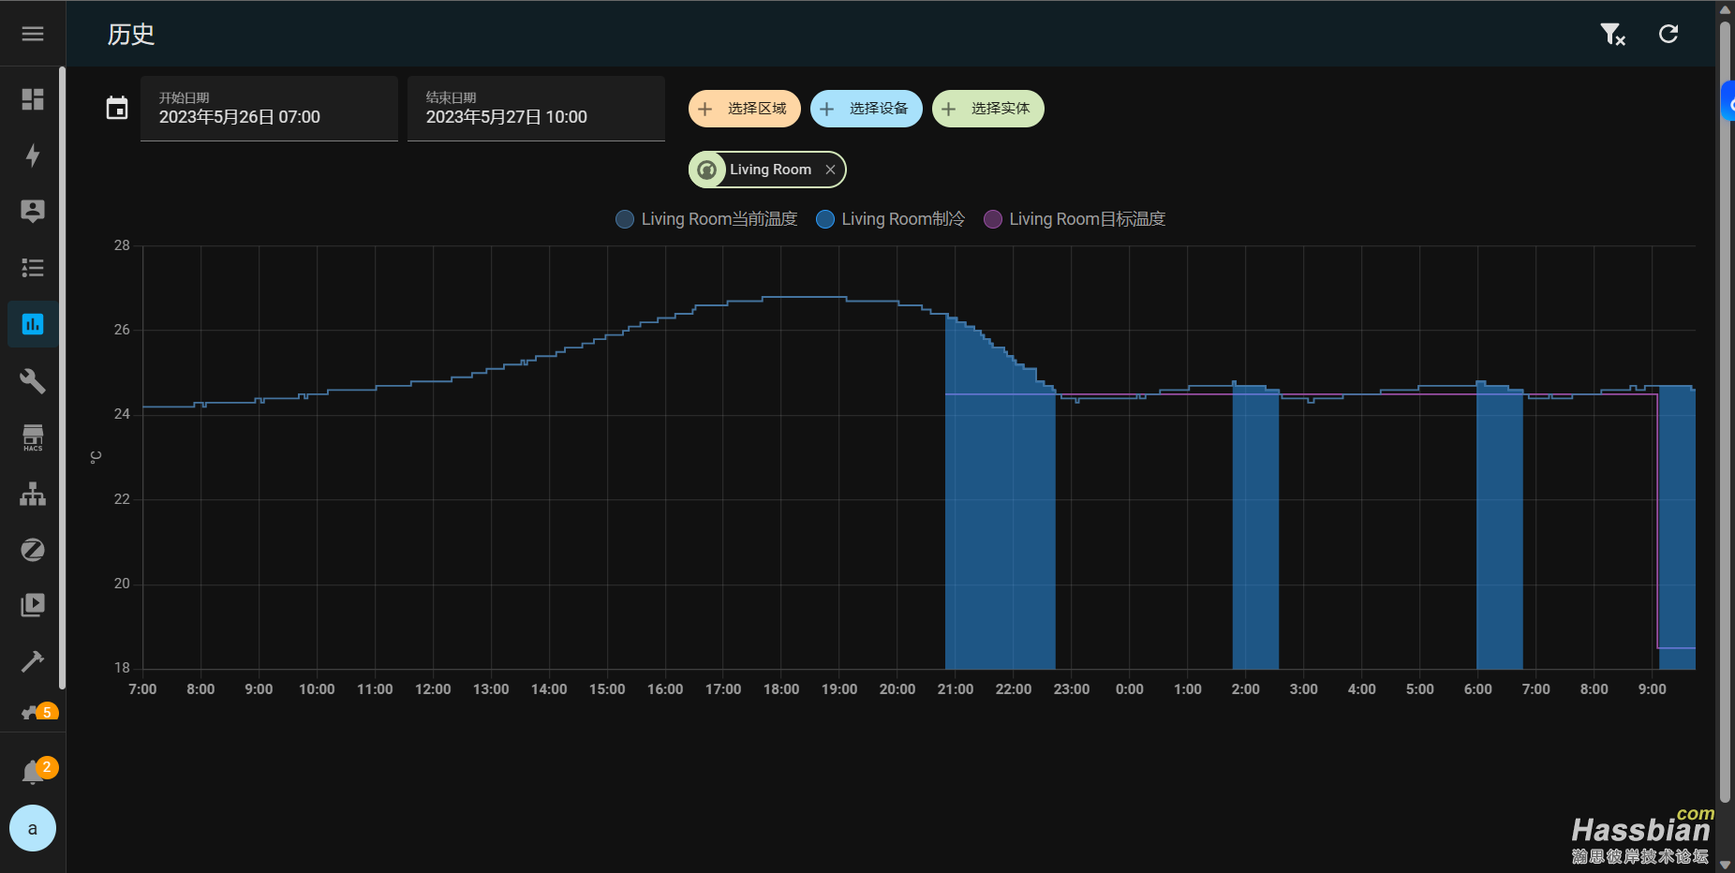Open the Energy lightning bolt icon
This screenshot has width=1735, height=873.
(x=33, y=155)
